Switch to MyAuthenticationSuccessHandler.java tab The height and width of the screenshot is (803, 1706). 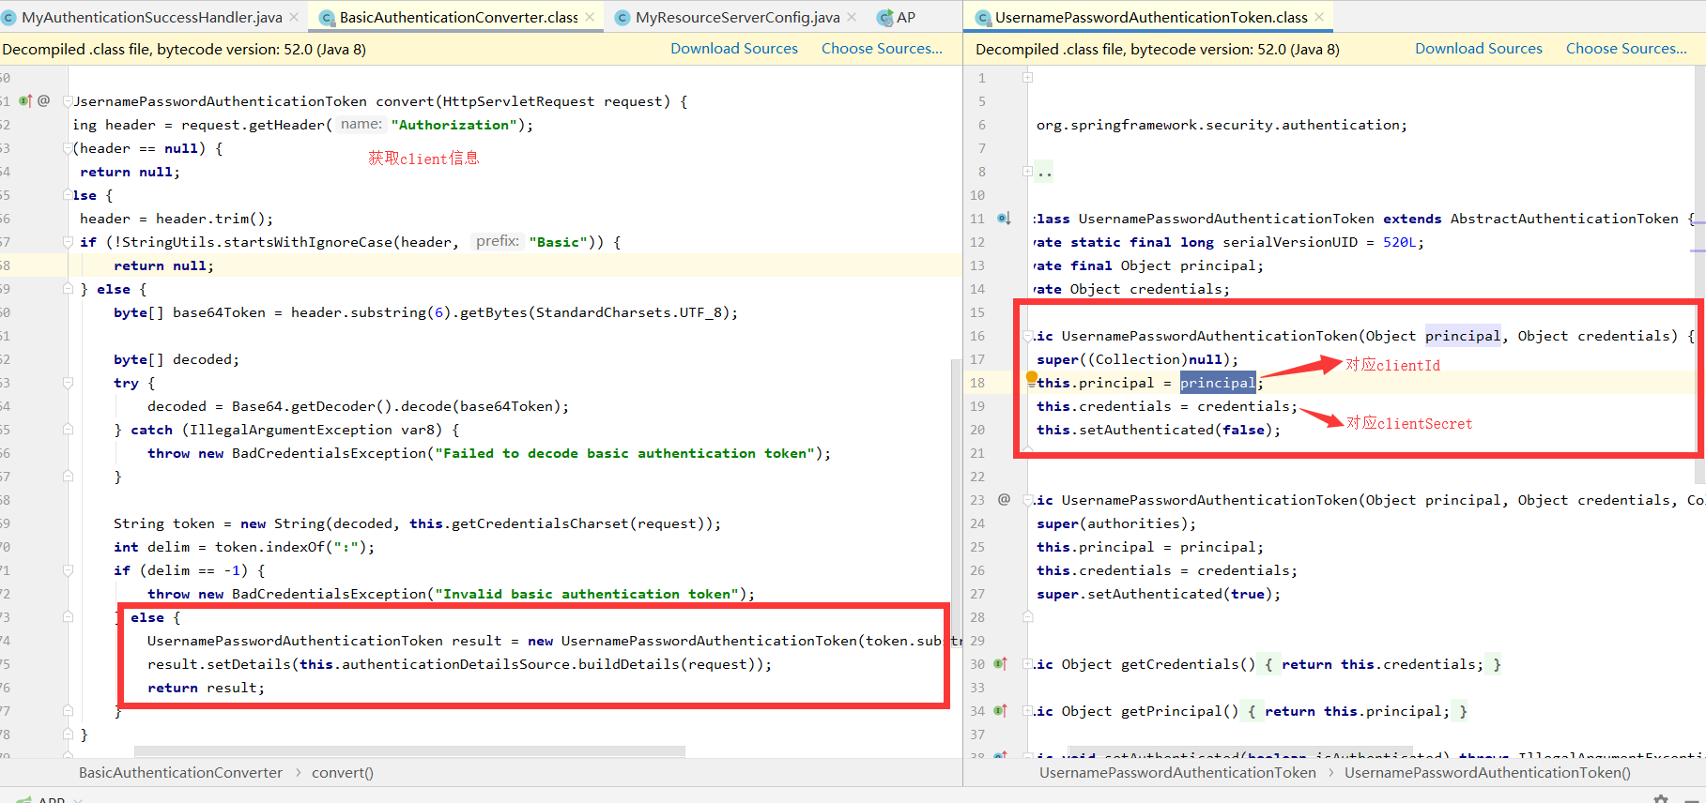(x=152, y=17)
